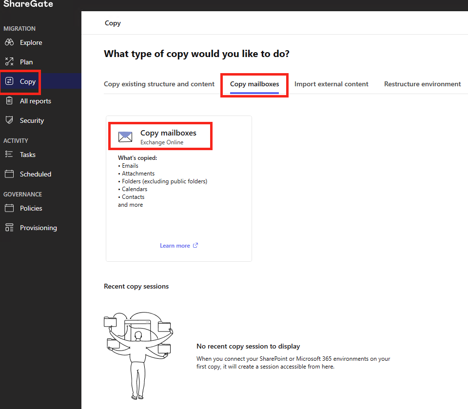The width and height of the screenshot is (468, 409).
Task: Click the 'When you connect your SharePoint' description
Action: tap(293, 362)
